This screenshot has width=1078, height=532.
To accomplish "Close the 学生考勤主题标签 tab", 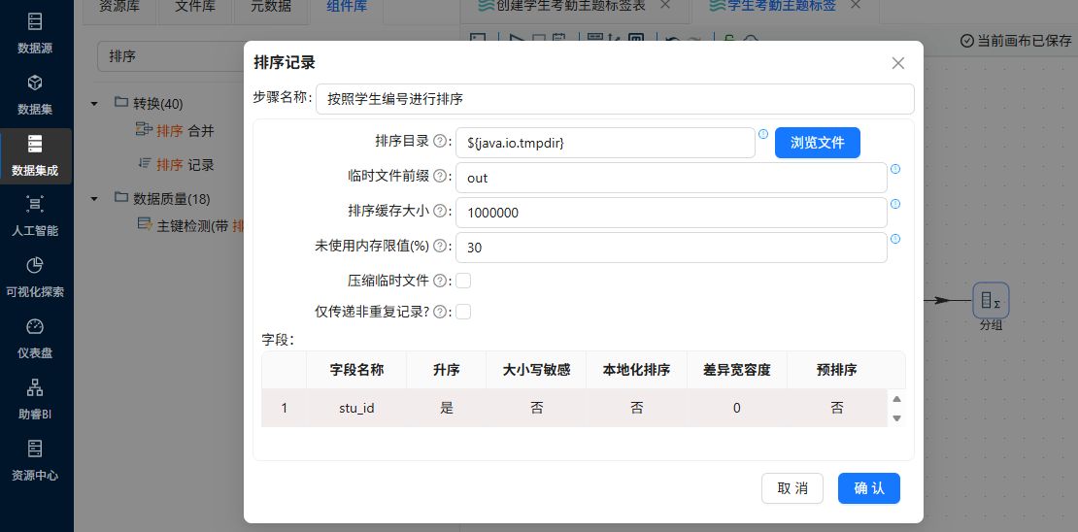I will tap(855, 4).
